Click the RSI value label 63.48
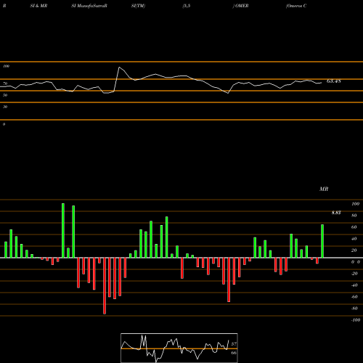The width and height of the screenshot is (363, 363). (334, 81)
